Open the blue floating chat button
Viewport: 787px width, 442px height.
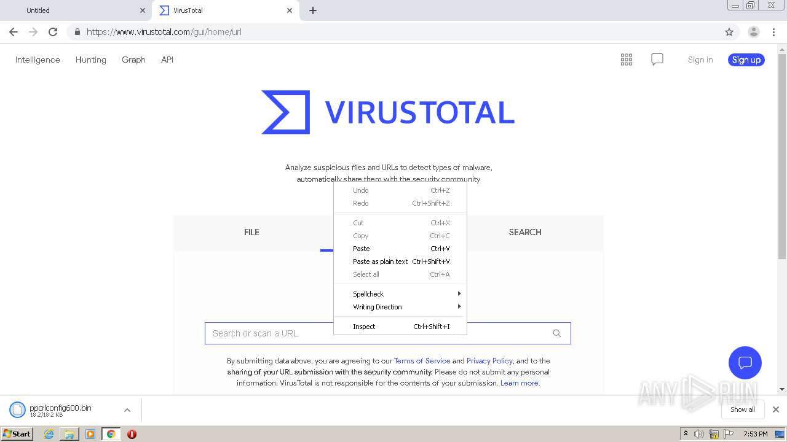point(745,362)
